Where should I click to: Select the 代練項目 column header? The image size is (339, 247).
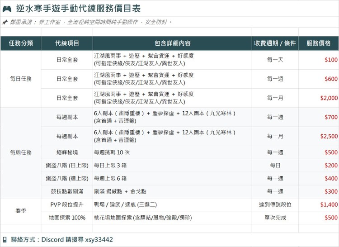67,43
